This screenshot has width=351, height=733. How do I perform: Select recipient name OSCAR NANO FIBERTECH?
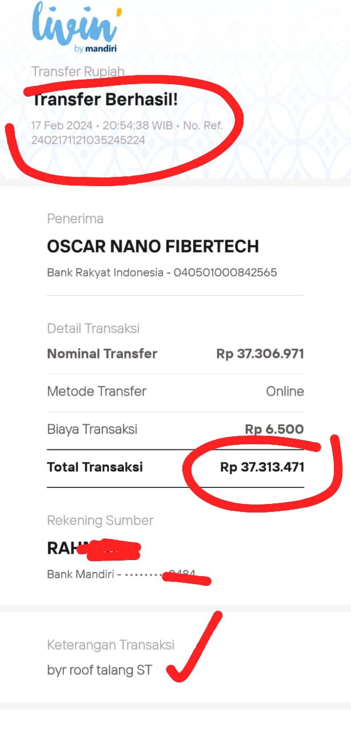153,247
